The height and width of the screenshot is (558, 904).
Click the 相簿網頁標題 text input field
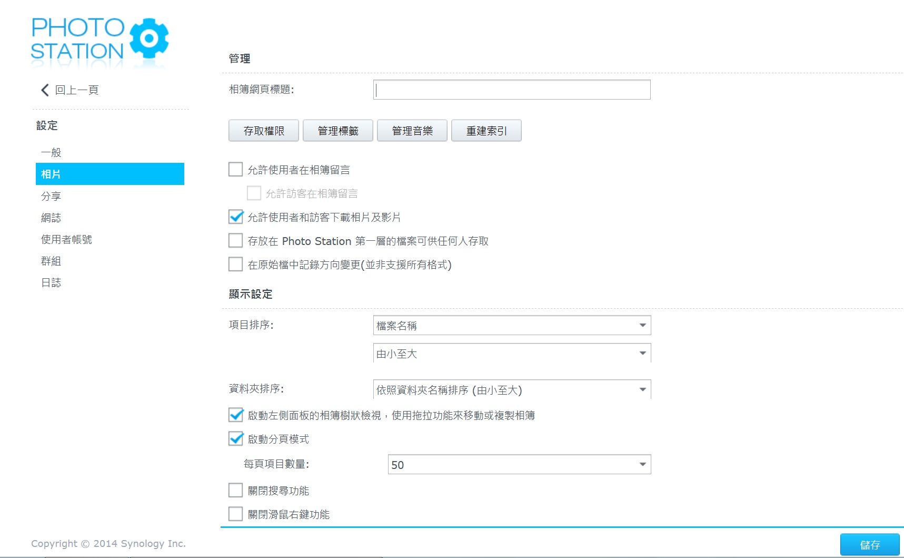click(x=512, y=90)
